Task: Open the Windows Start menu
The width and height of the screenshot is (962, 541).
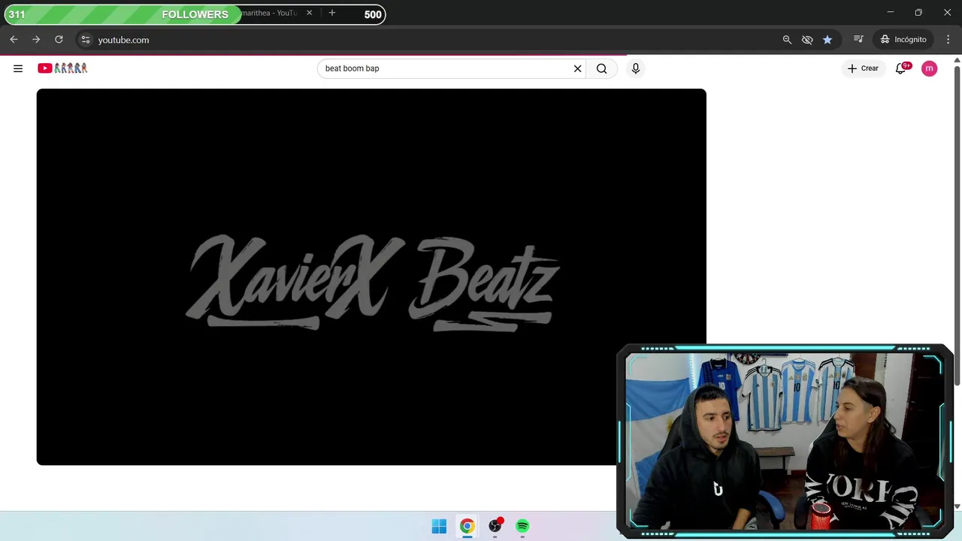Action: coord(440,526)
